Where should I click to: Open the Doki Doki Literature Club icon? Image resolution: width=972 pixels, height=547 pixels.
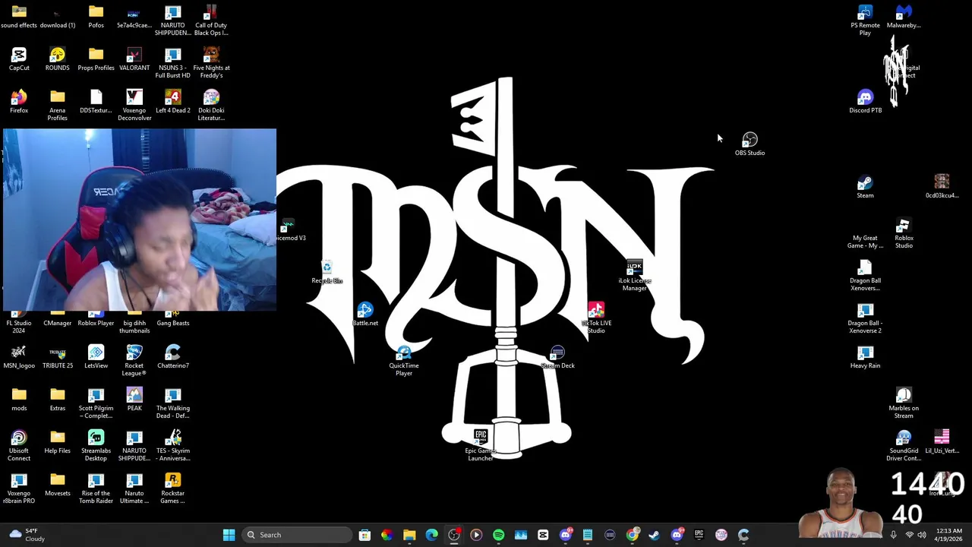[x=211, y=105]
